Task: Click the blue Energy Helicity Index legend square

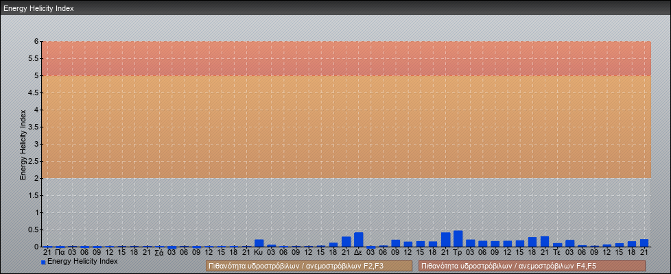Action: tap(43, 262)
